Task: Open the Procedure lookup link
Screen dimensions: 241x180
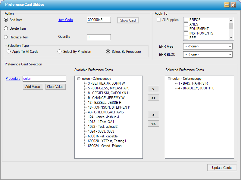Action: (13, 79)
